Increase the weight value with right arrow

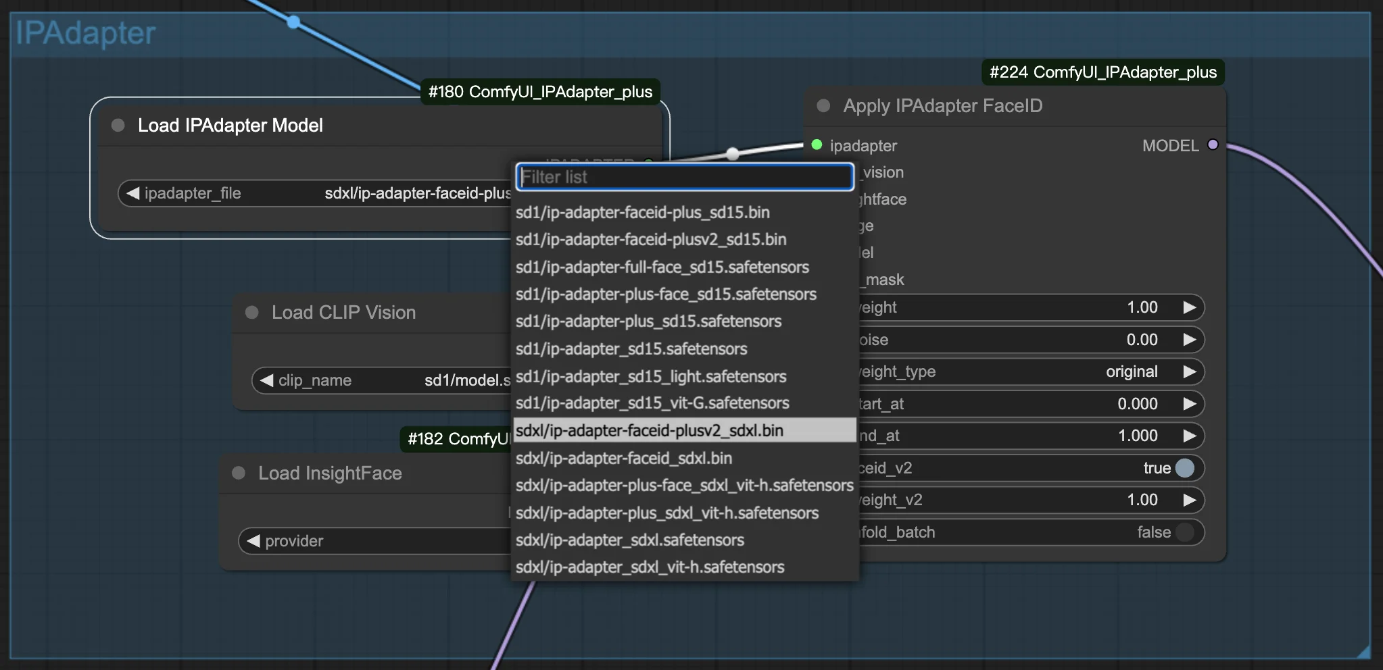(1190, 307)
